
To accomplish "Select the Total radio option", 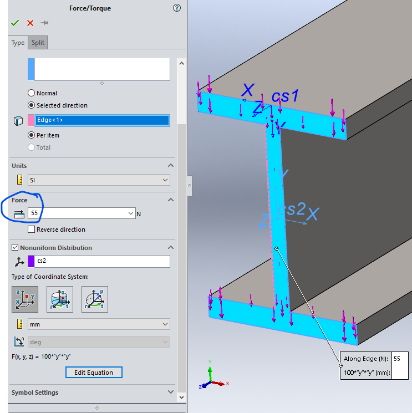I will (x=32, y=147).
